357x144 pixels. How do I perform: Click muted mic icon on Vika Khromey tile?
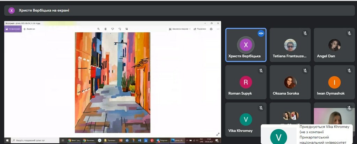tap(261, 108)
